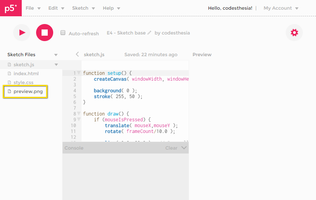Open the Edit menu
The width and height of the screenshot is (316, 200).
coord(56,8)
